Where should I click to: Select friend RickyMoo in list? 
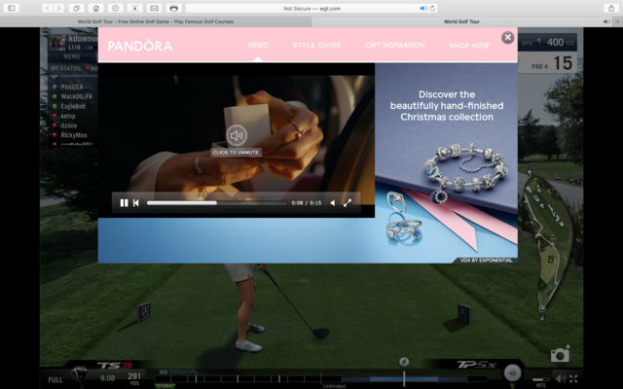click(74, 135)
